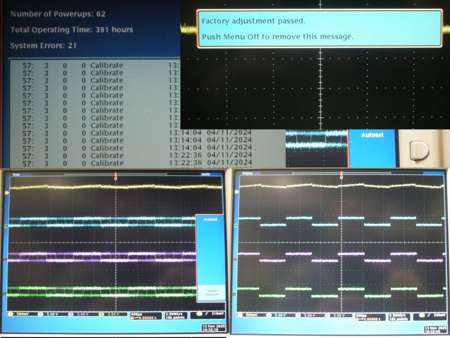Click yellow channel 1 waveform on Run screen
Screen dimensions: 450x338
pyautogui.click(x=115, y=186)
